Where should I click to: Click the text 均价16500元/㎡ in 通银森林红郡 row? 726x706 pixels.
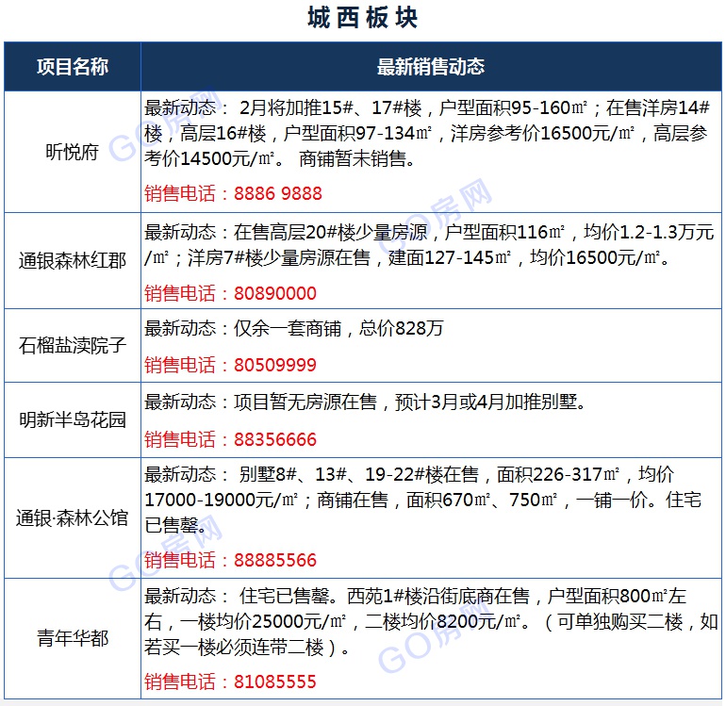point(595,258)
